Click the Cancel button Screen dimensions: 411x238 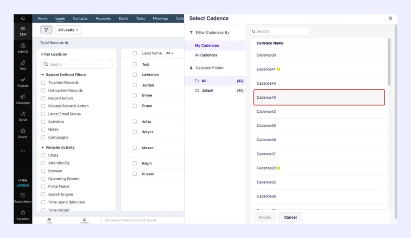tap(290, 217)
